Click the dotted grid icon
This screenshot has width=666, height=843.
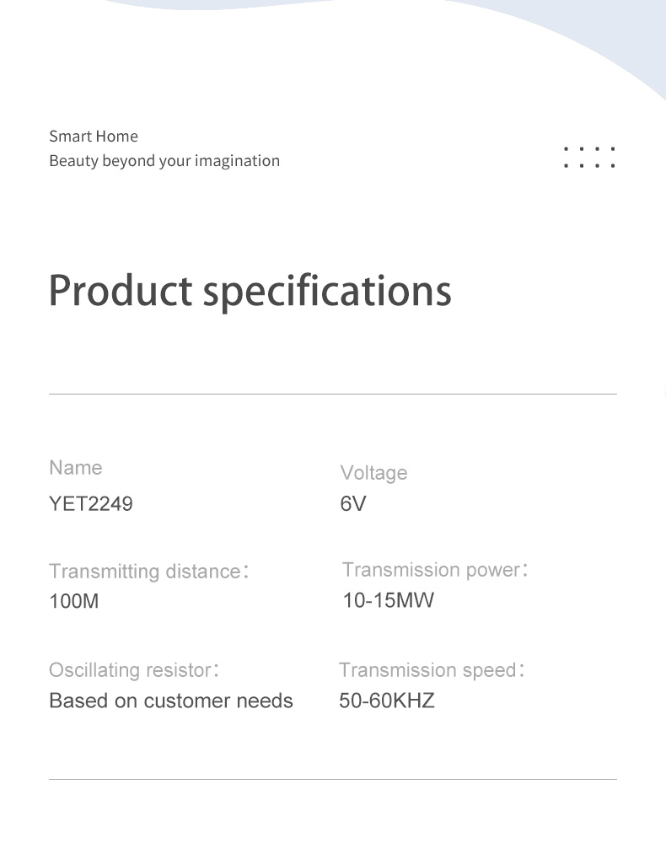point(589,157)
